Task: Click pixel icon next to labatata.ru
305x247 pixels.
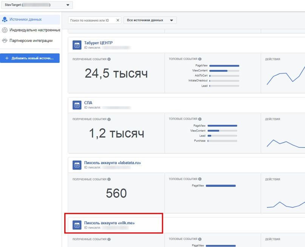Action: point(77,165)
